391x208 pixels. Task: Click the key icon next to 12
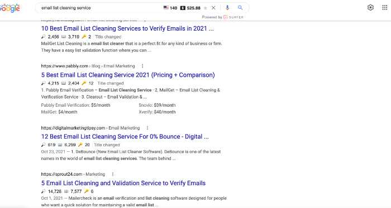(x=84, y=83)
